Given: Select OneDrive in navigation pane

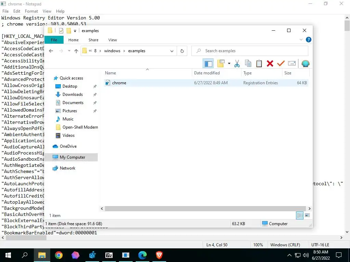Looking at the screenshot, I should click(x=68, y=146).
